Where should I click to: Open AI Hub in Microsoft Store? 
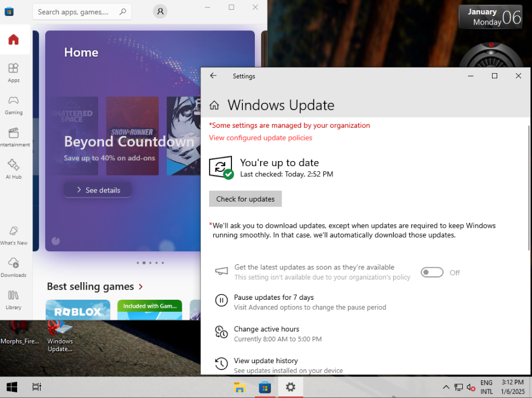14,169
